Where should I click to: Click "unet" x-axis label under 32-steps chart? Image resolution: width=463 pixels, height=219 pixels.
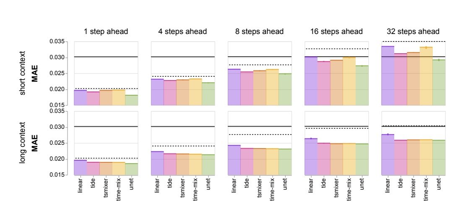pyautogui.click(x=439, y=185)
